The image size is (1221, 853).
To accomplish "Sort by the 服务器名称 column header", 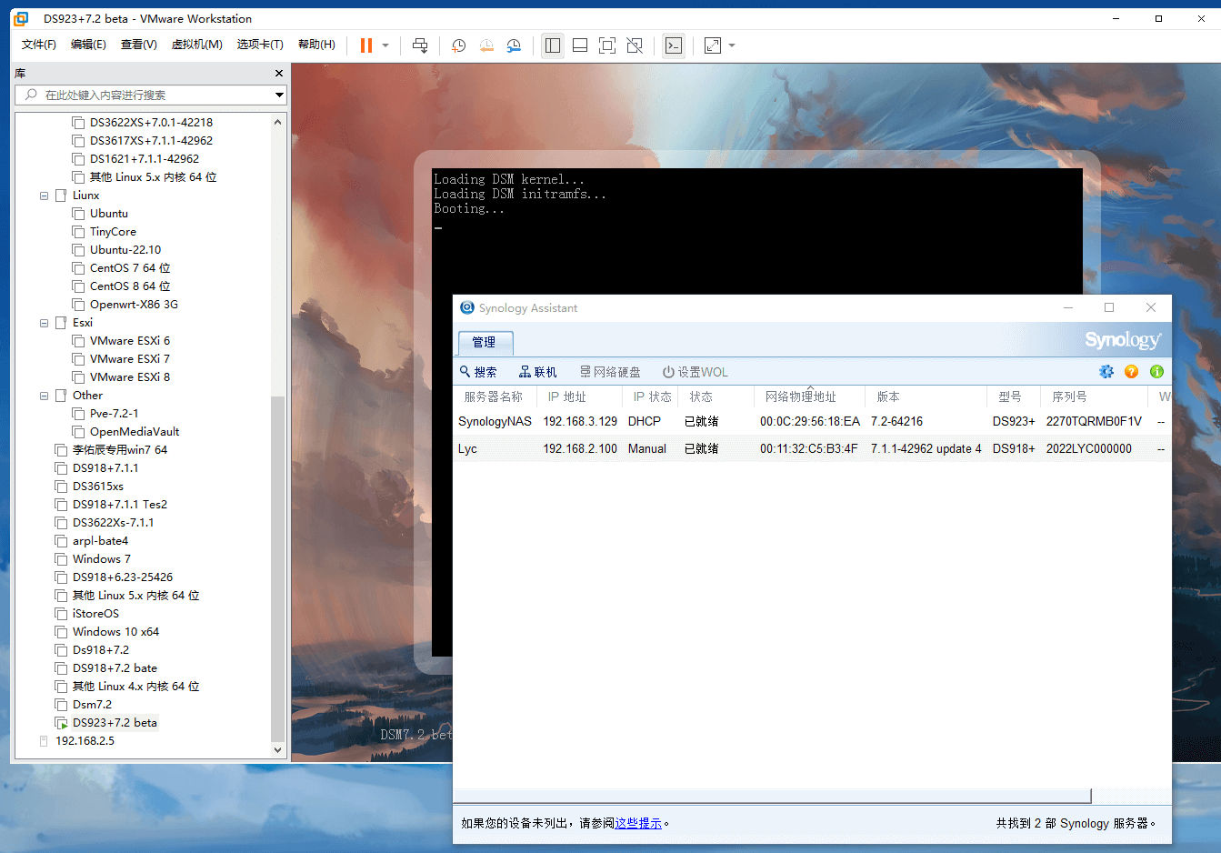I will (x=495, y=397).
